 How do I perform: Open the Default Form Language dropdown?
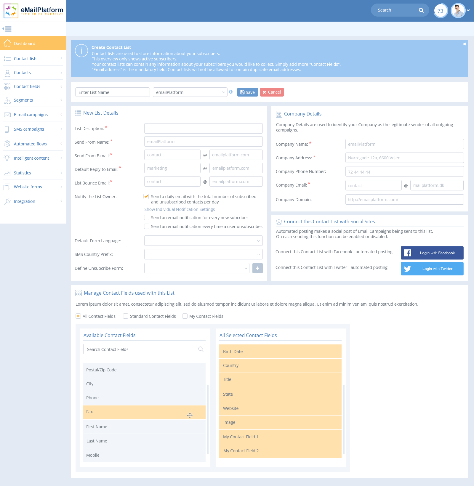point(204,240)
